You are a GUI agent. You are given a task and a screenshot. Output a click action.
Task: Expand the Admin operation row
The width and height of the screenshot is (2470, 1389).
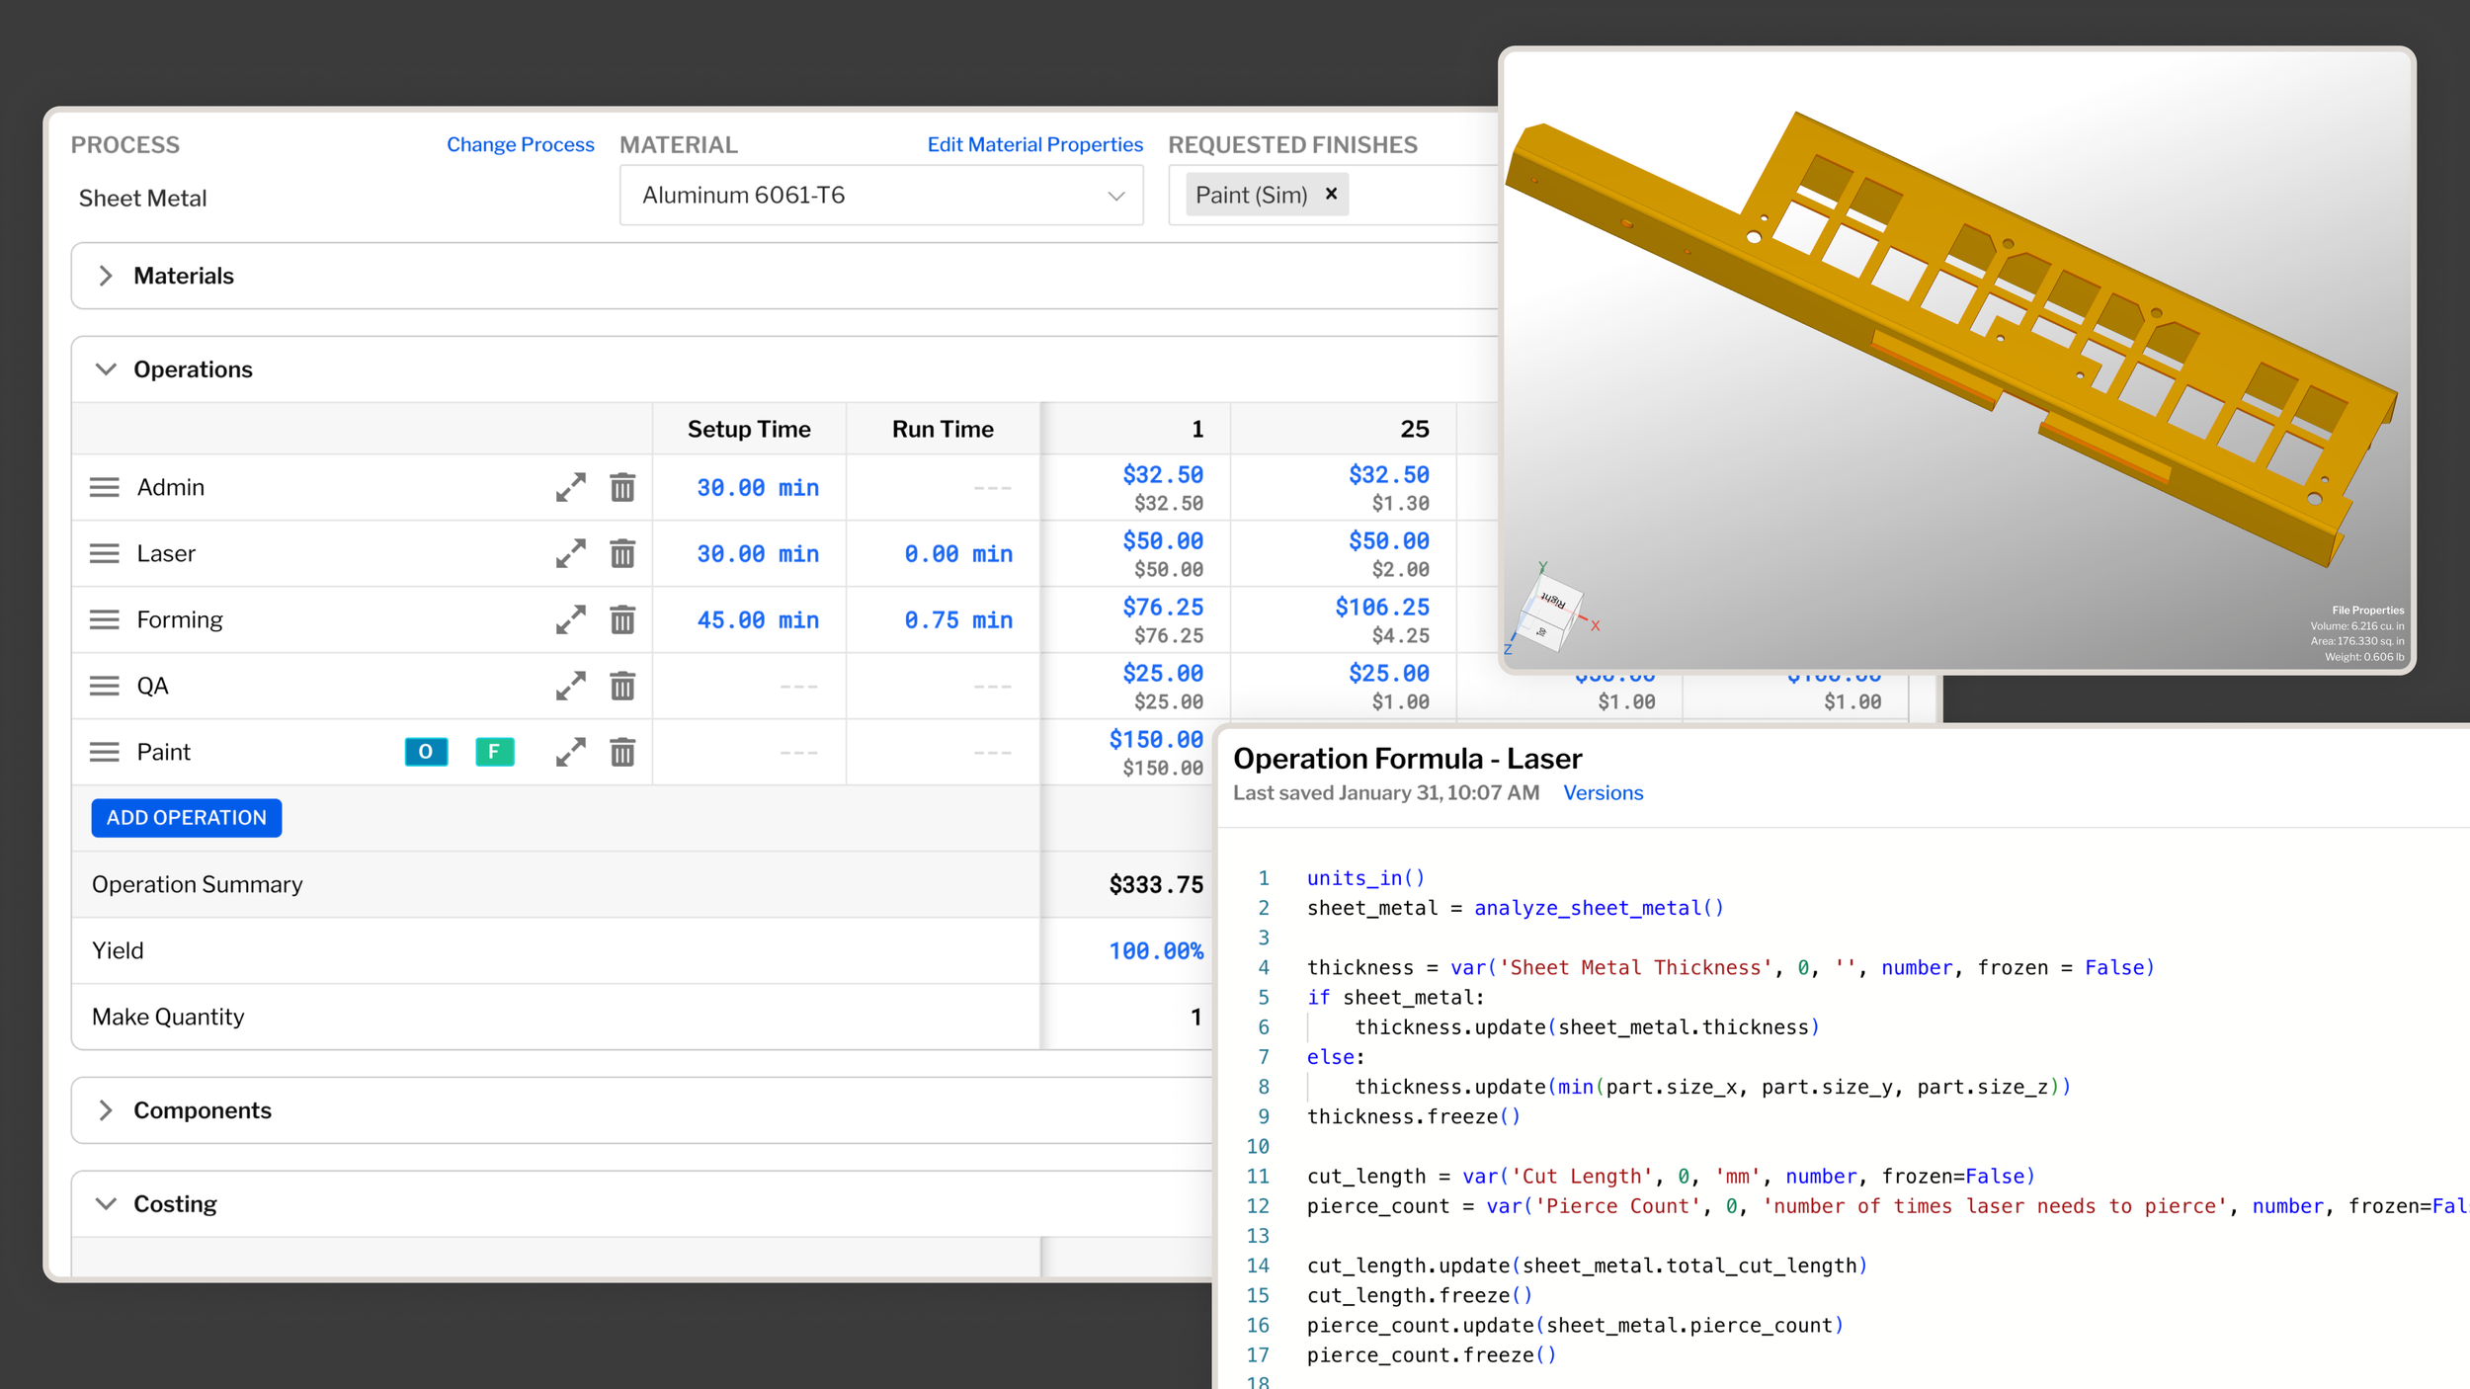pyautogui.click(x=570, y=487)
